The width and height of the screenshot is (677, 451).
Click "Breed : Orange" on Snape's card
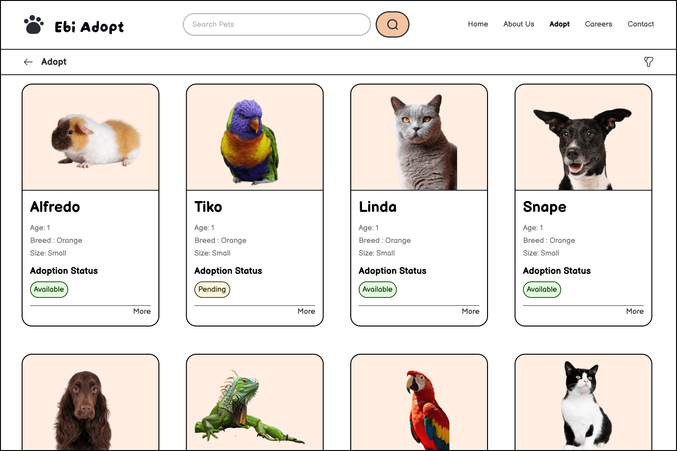point(549,241)
